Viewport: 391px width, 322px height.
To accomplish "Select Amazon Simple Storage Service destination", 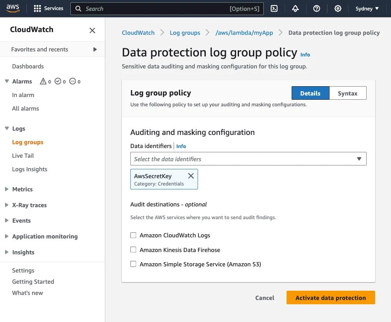I will click(x=133, y=264).
